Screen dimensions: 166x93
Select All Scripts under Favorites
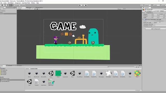pyautogui.click(x=4, y=74)
